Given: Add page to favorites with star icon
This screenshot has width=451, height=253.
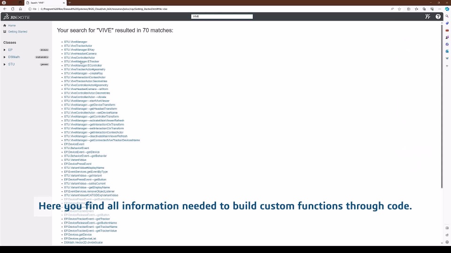Looking at the screenshot, I should click(x=399, y=9).
